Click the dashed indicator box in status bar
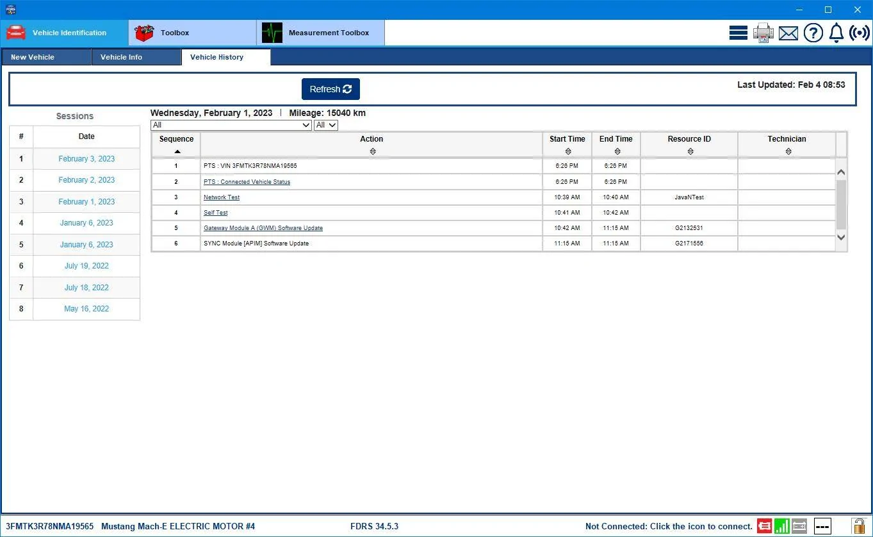This screenshot has width=873, height=537. [822, 526]
